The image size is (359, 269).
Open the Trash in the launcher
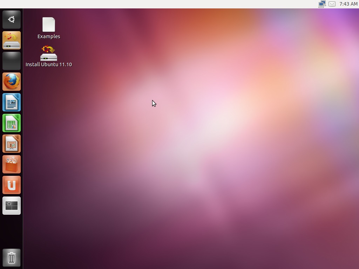12,258
